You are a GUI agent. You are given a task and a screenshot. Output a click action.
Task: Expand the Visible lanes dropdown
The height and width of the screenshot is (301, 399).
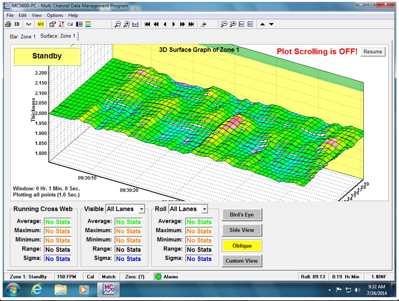(141, 209)
